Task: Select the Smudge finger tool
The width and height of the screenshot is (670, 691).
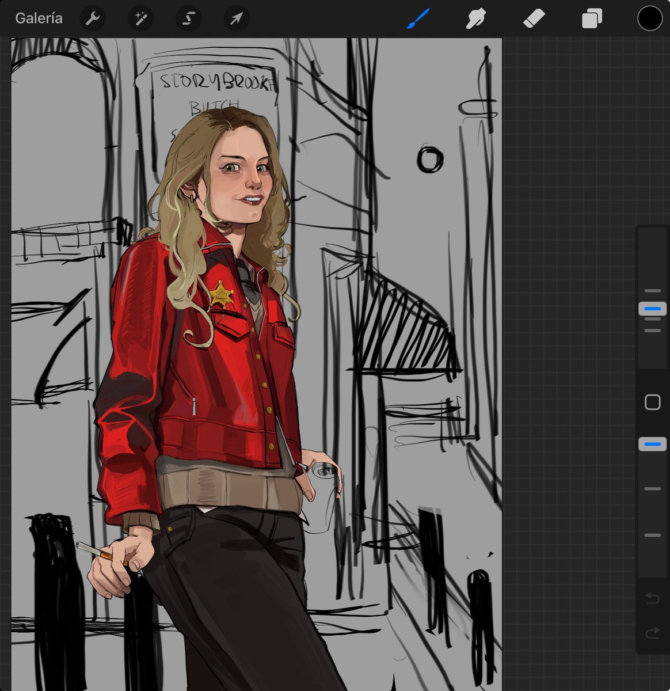Action: pyautogui.click(x=476, y=18)
